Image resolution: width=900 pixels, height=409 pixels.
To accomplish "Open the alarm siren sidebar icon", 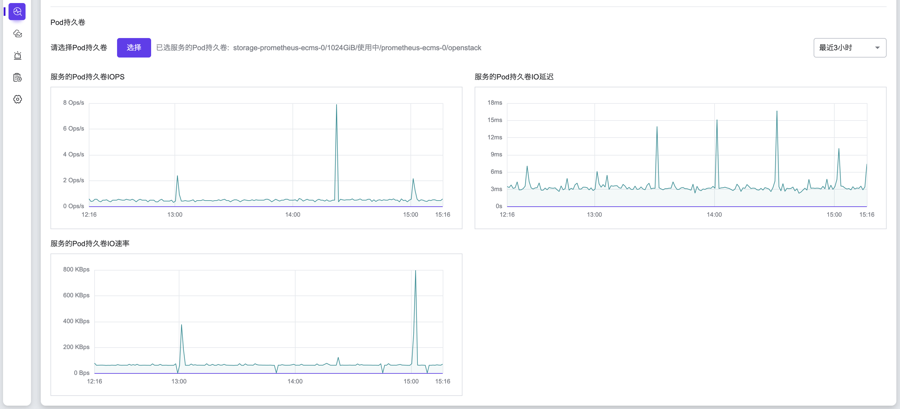I will pos(17,56).
